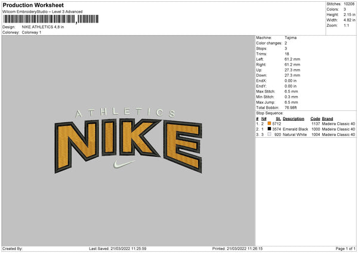Click the 'Production Worksheet' heading
358x253 pixels.
pos(33,5)
